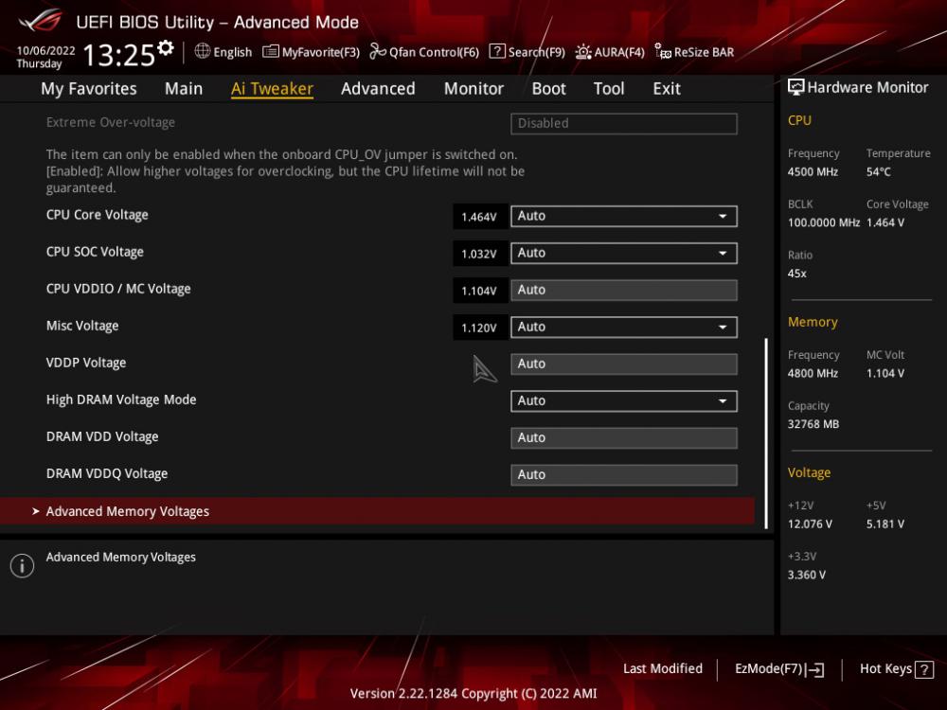The width and height of the screenshot is (947, 710).
Task: Click Misc Voltage 1.120V readout
Action: [x=479, y=328]
